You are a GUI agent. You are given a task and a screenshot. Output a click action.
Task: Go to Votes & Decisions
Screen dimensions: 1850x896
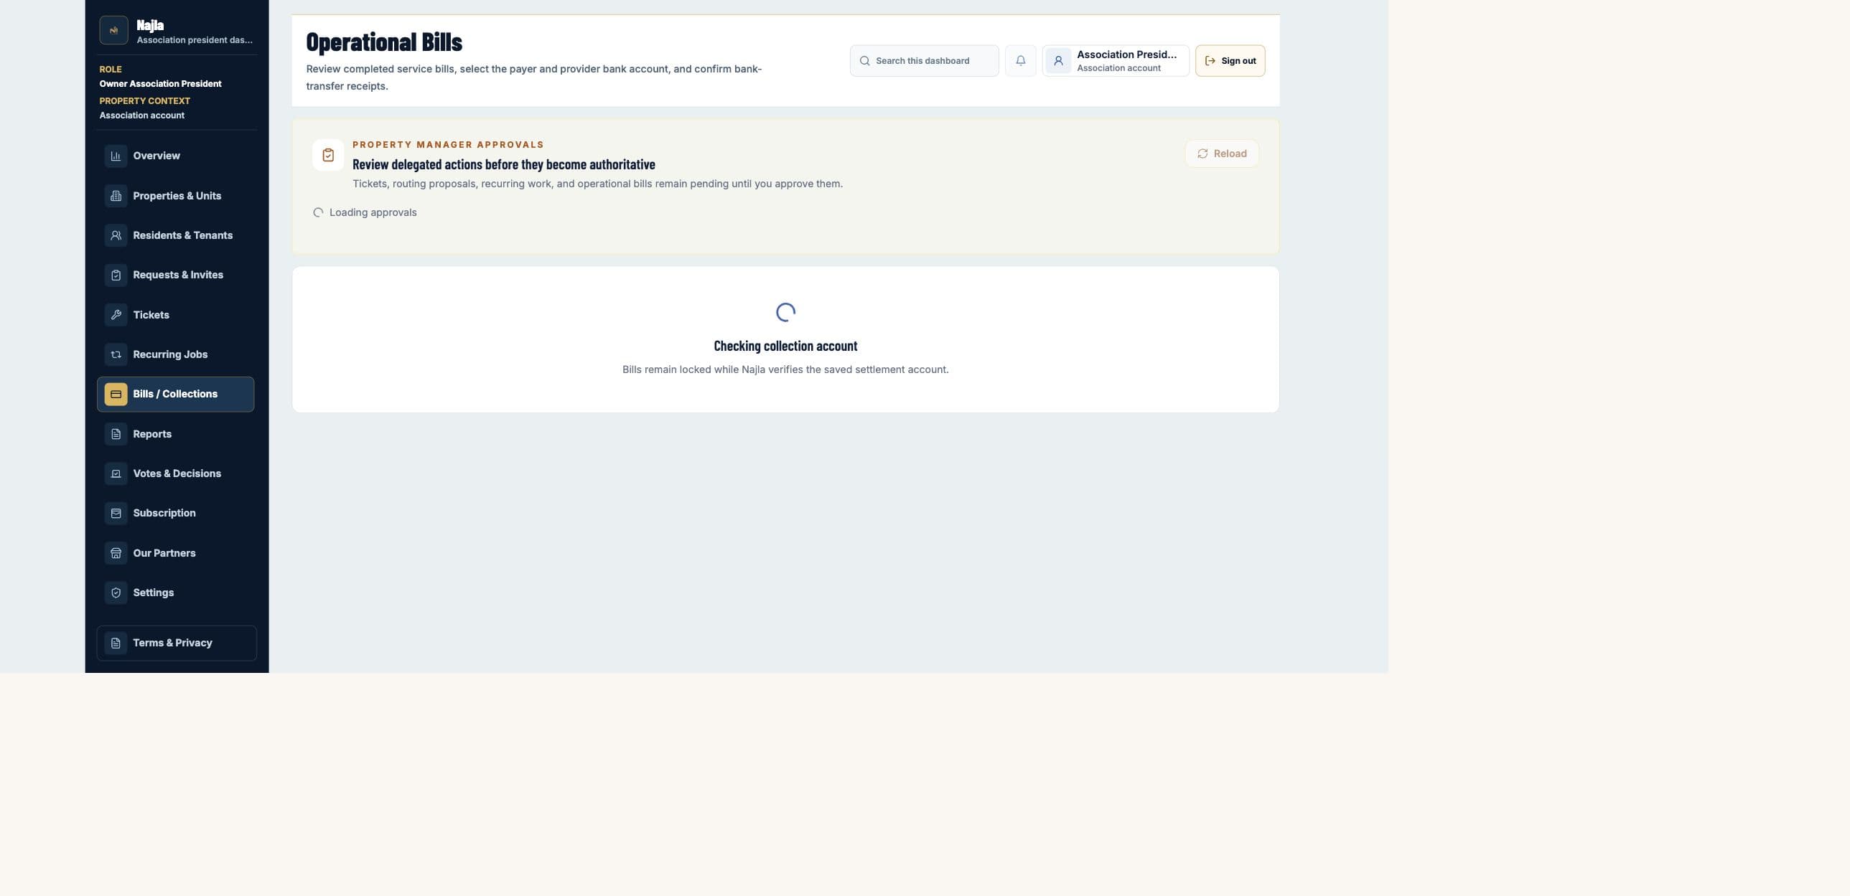click(176, 473)
